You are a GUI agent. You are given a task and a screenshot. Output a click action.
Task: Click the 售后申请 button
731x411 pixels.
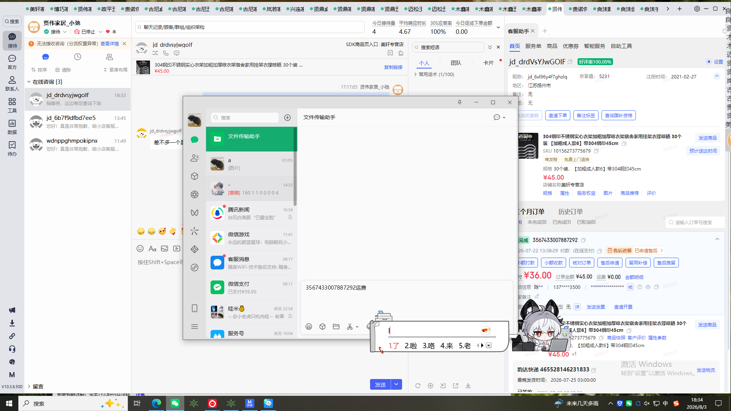tap(610, 263)
